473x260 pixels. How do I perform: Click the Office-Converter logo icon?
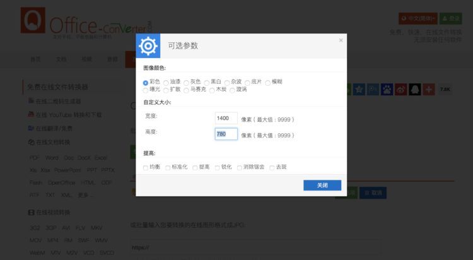point(33,21)
